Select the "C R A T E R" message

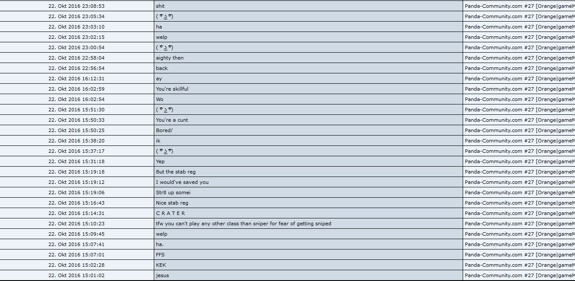pos(171,213)
